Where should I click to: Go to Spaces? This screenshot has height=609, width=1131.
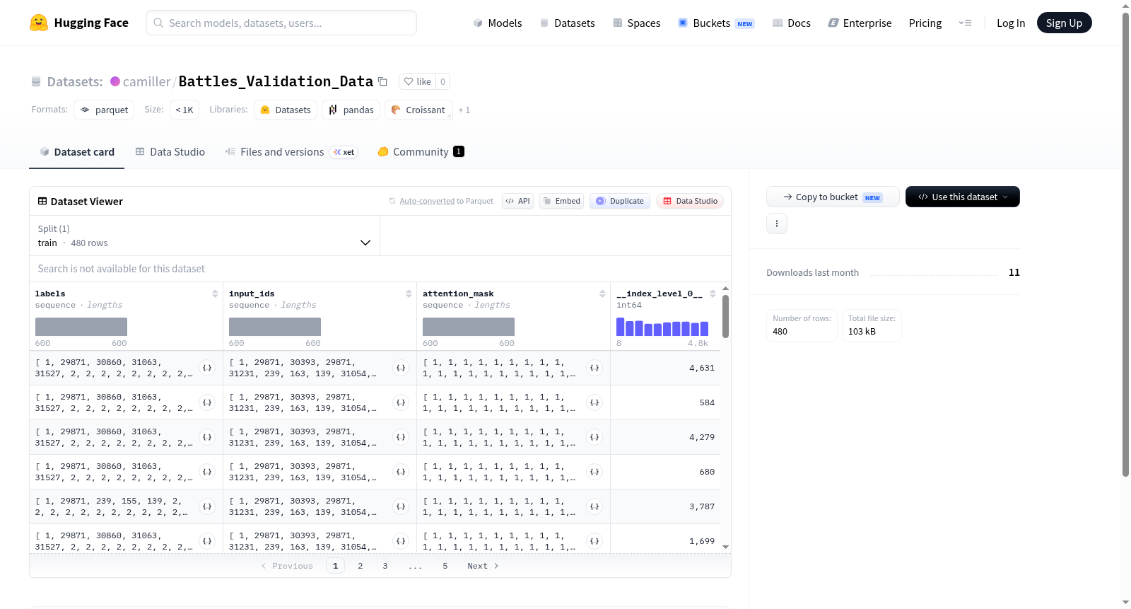tap(636, 23)
